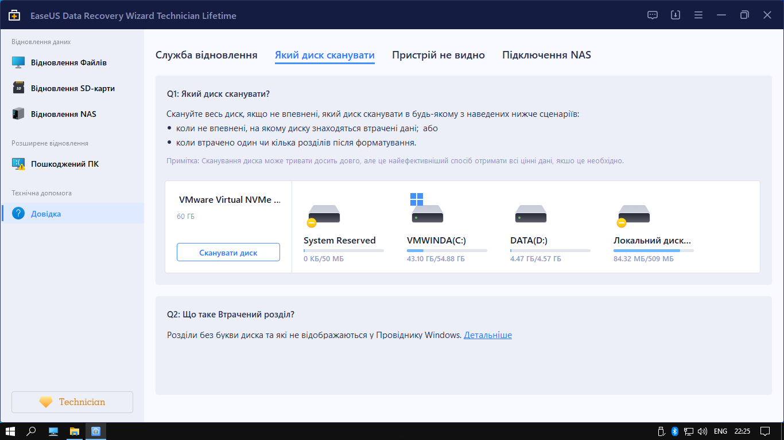Click the USB safely remove tray icon

pyautogui.click(x=661, y=431)
